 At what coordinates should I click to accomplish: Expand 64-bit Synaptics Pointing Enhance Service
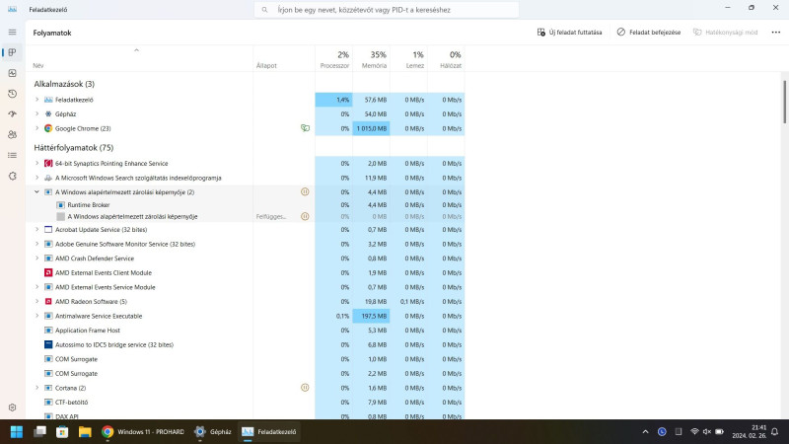point(36,163)
